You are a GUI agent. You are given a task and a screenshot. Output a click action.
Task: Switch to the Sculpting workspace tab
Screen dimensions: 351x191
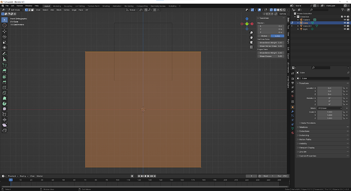coord(68,6)
